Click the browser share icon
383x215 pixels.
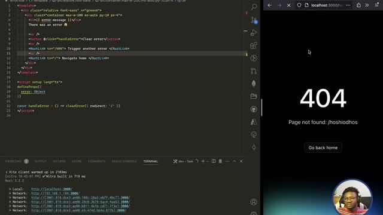(358, 5)
